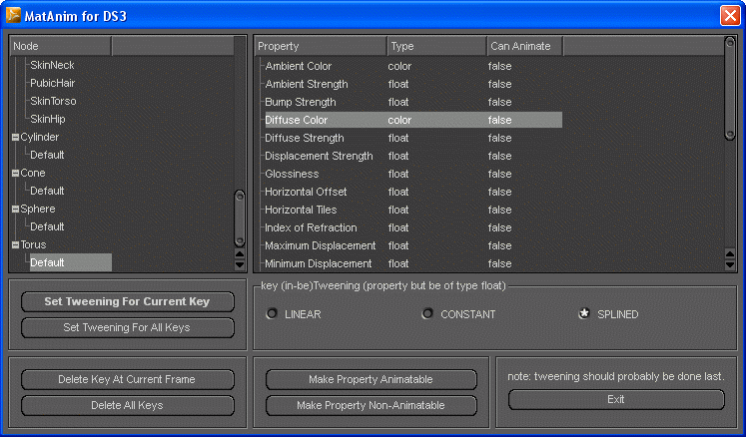Select the Cone node label
746x437 pixels.
tap(33, 173)
